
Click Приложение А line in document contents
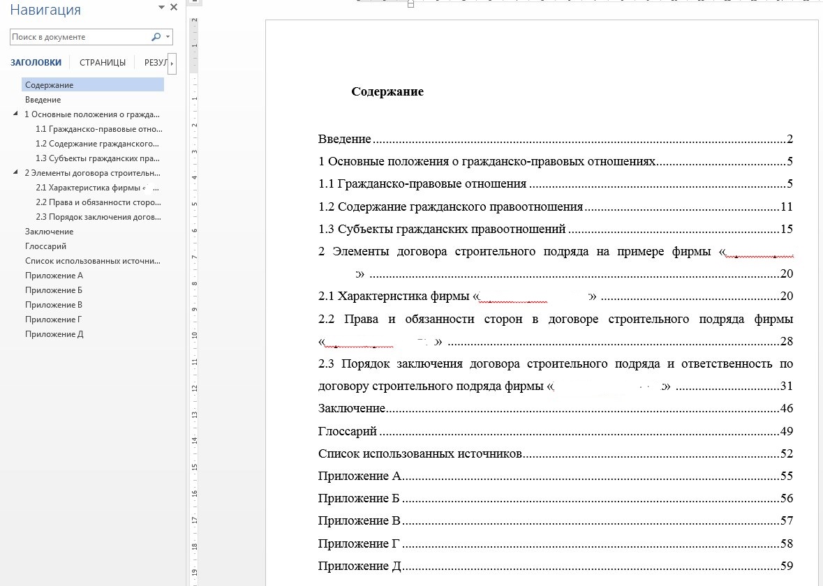tap(556, 476)
